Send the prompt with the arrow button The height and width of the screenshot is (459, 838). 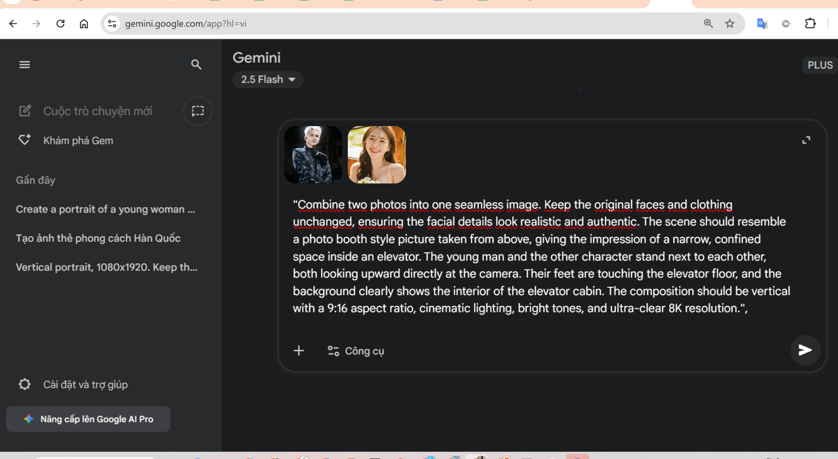[805, 350]
